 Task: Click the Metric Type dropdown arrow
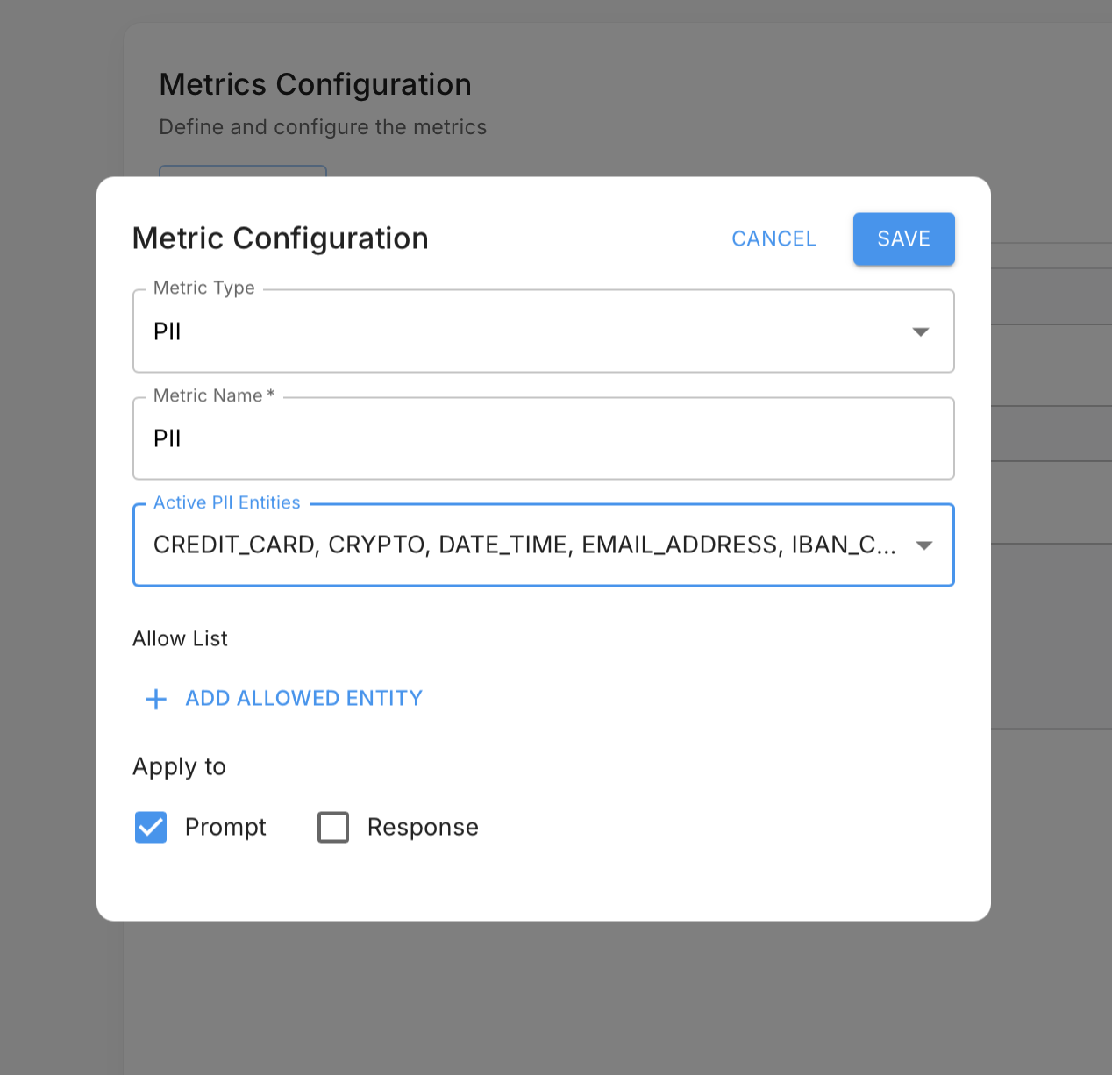tap(920, 331)
